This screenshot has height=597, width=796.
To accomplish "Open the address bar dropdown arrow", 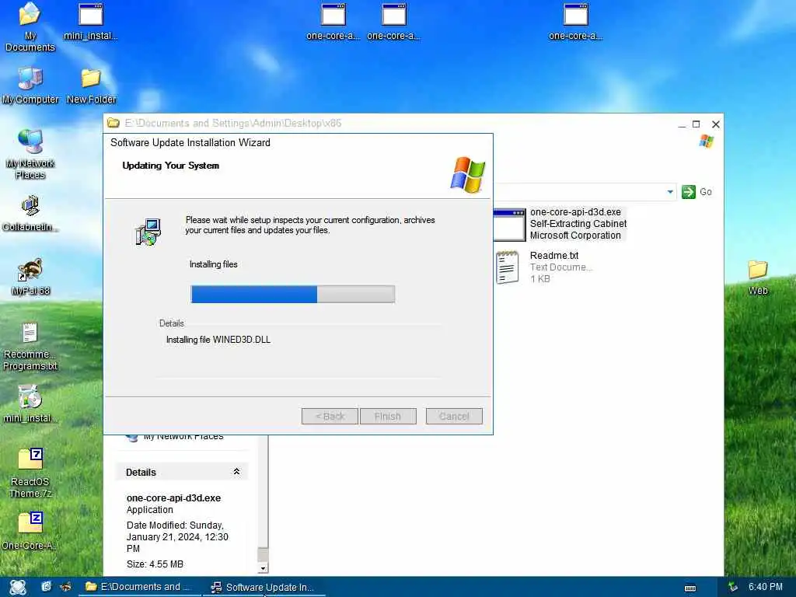I will point(670,192).
